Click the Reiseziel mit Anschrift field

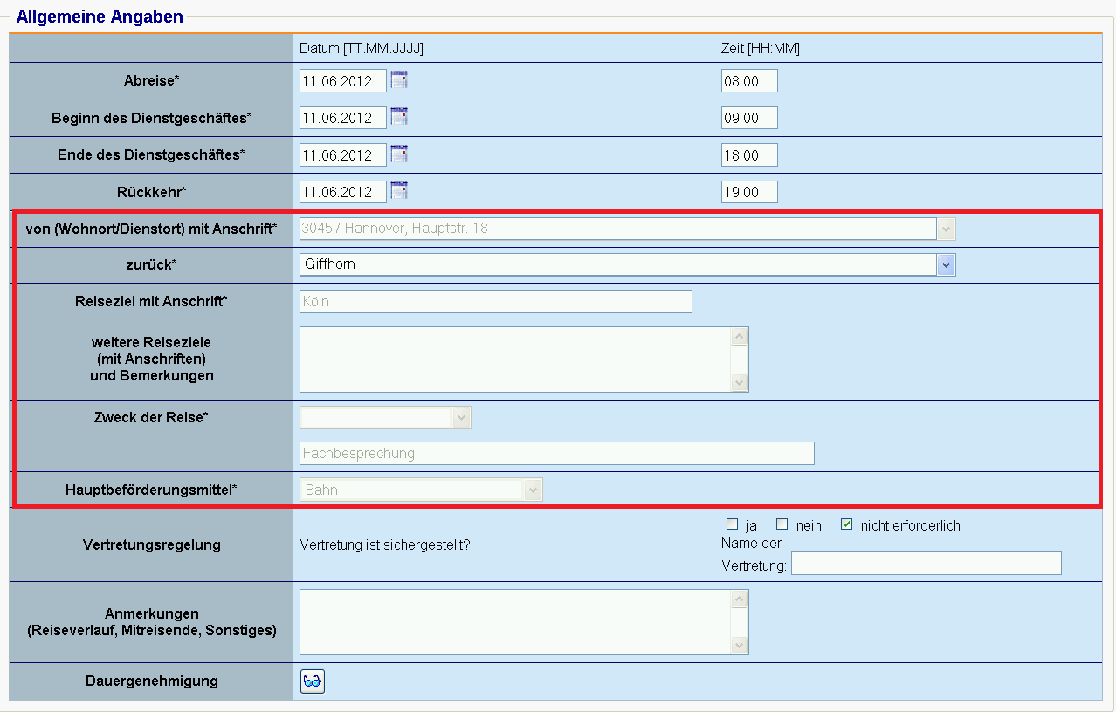[495, 302]
